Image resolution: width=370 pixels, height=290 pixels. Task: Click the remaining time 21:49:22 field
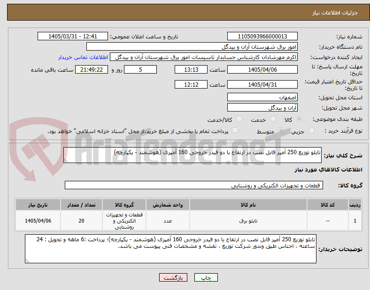[x=92, y=70]
